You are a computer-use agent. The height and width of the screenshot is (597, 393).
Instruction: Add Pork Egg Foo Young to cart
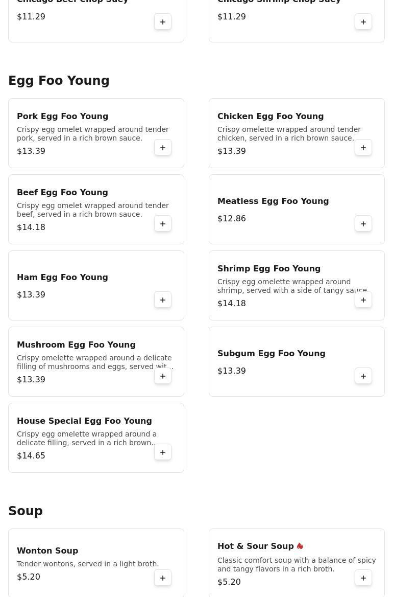point(163,148)
